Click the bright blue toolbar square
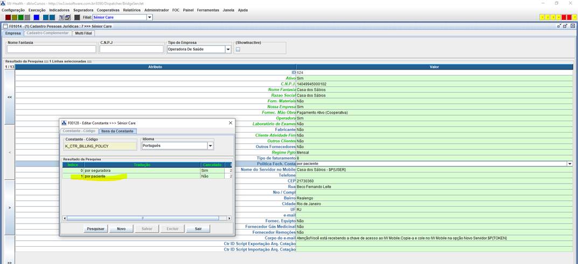578x264 pixels. click(x=37, y=17)
